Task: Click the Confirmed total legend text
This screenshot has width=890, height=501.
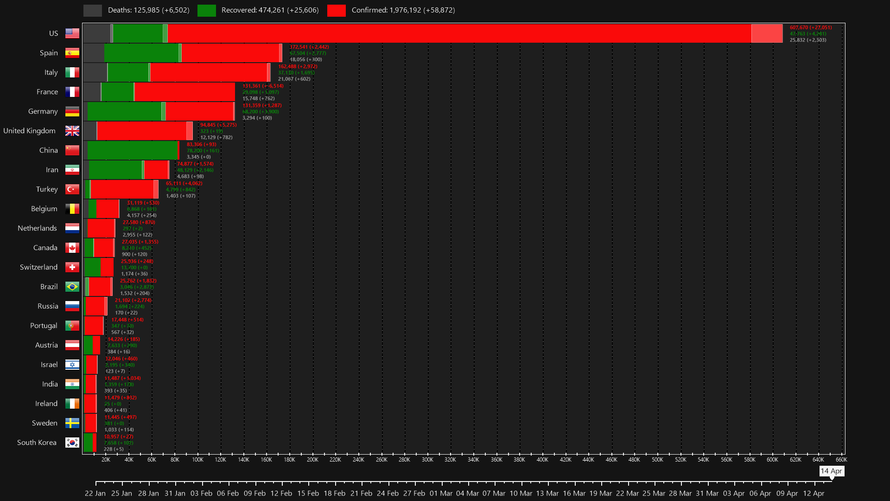Action: click(403, 10)
